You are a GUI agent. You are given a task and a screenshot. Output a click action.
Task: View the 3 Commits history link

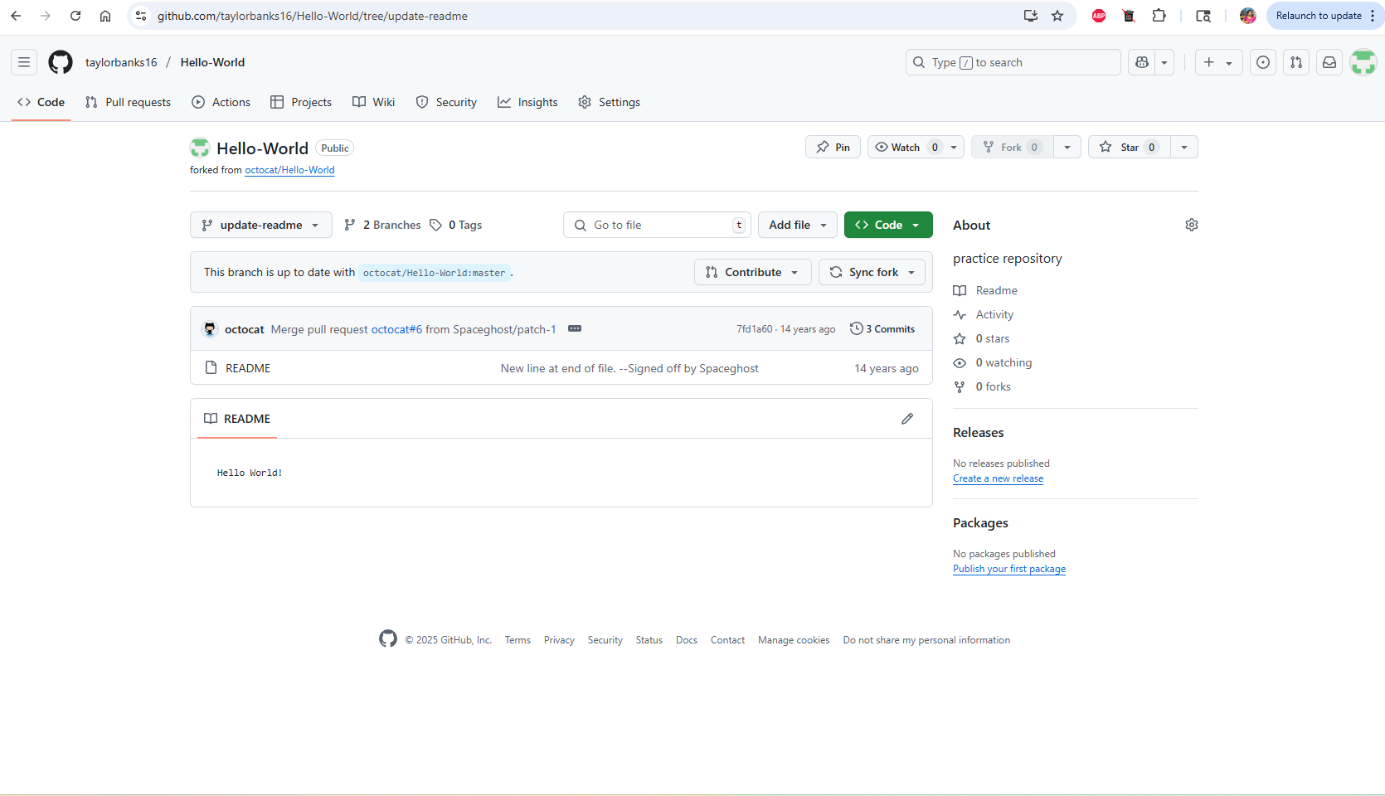coord(882,329)
